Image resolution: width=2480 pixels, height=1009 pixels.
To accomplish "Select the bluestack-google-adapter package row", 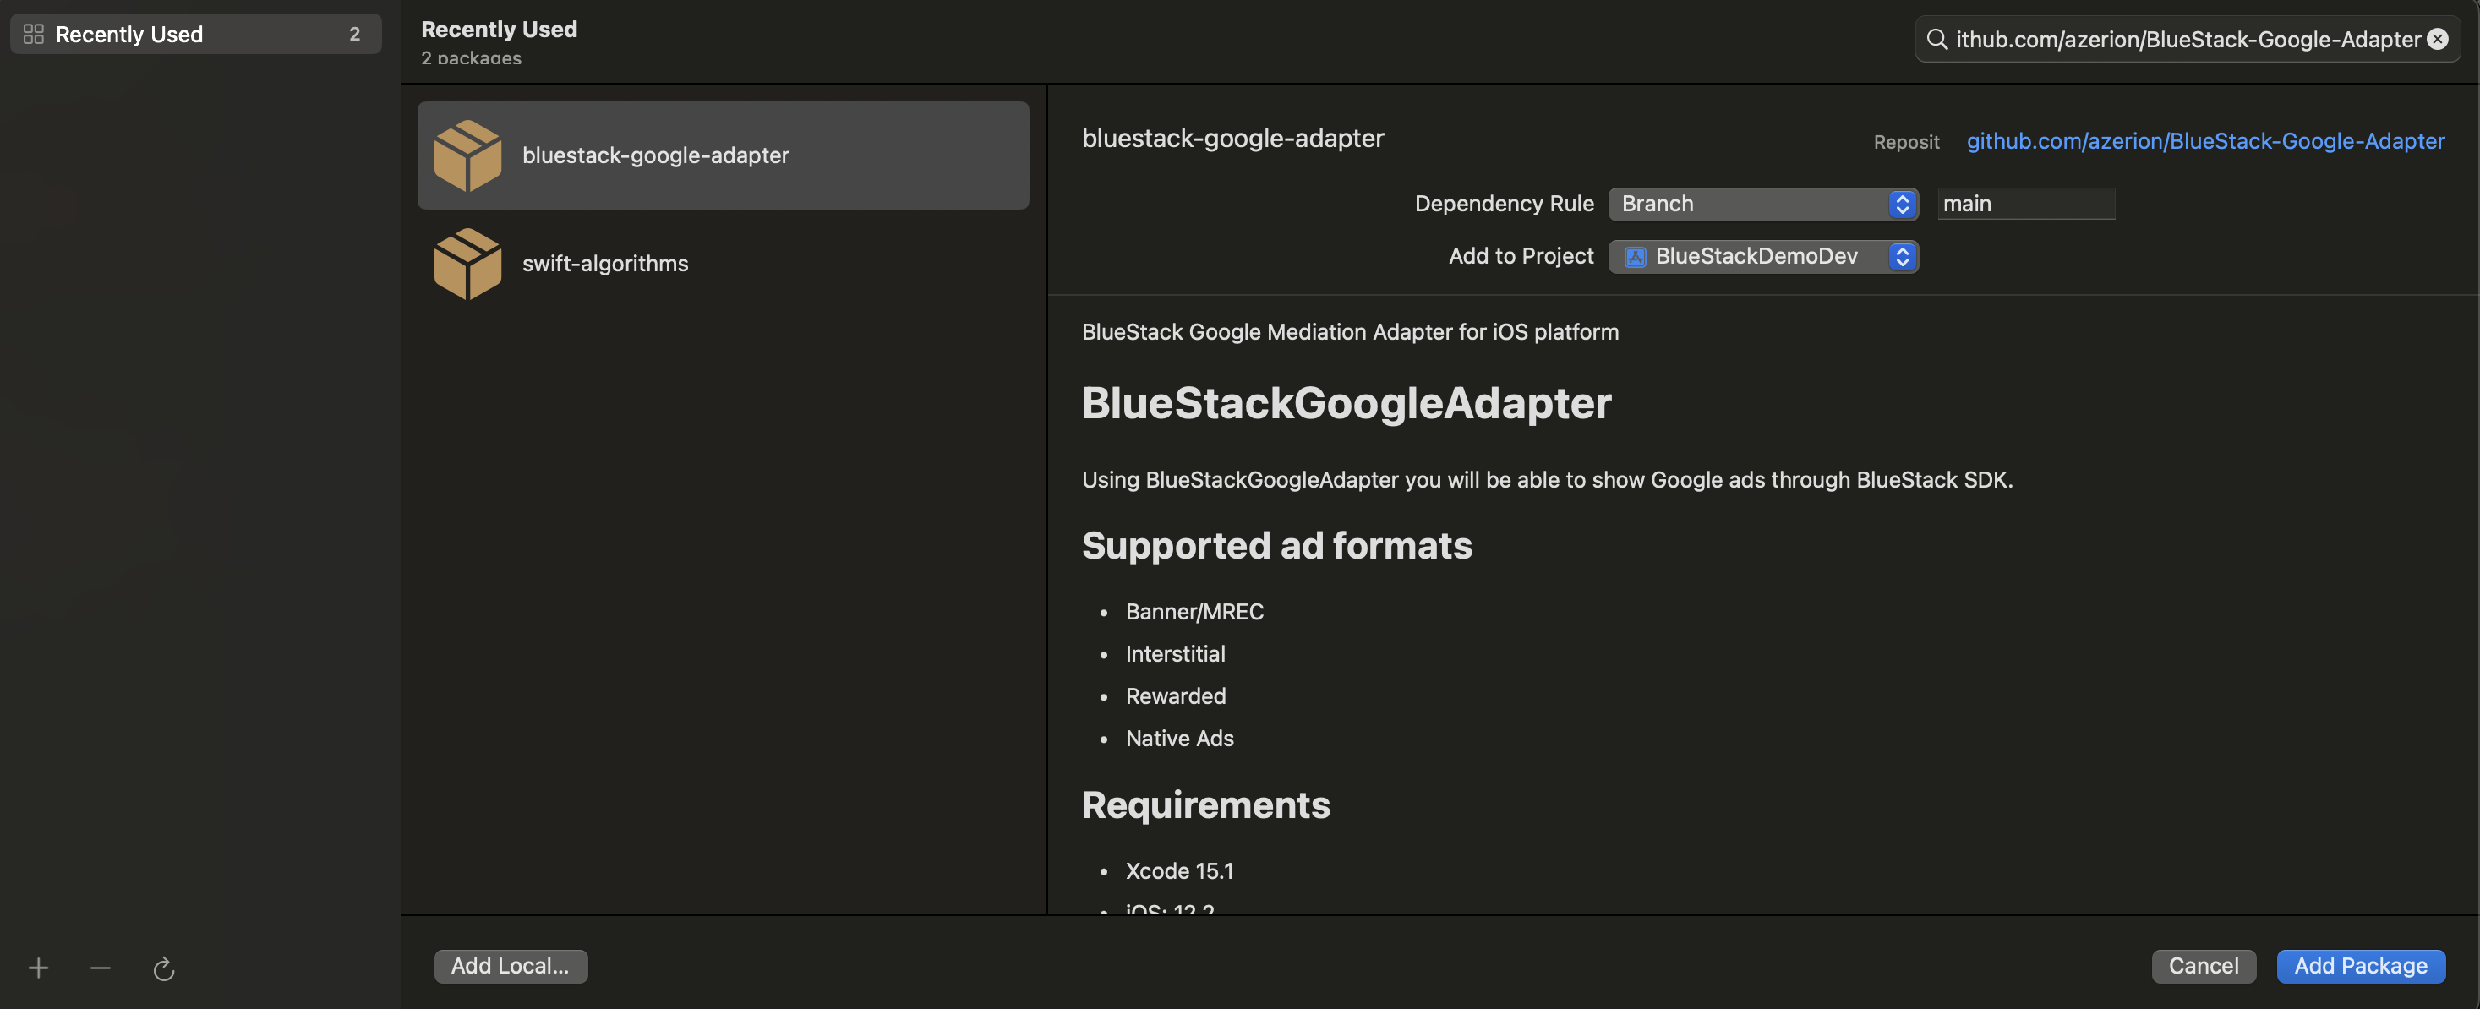I will click(x=723, y=155).
